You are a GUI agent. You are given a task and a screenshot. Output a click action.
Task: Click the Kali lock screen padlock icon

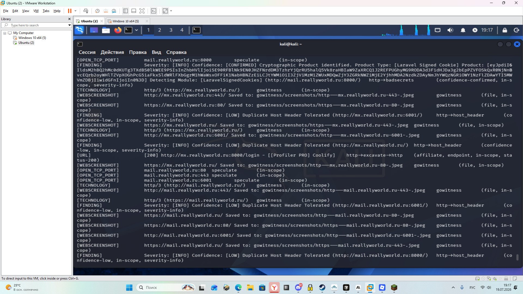point(505,30)
